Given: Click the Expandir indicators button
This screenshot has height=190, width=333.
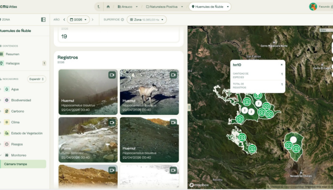Looking at the screenshot, I should pyautogui.click(x=37, y=79).
